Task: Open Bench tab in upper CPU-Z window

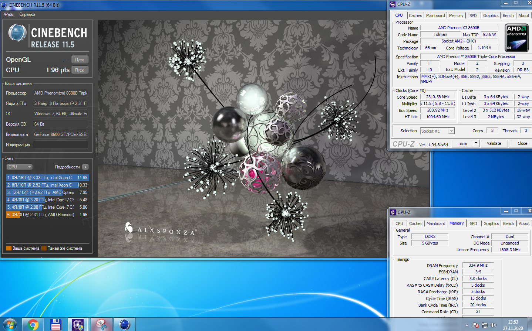Action: (508, 16)
